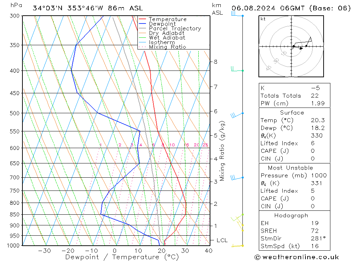Click the 850 pressure level label
Image resolution: width=356 pixels, height=261 pixels.
(x=15, y=214)
